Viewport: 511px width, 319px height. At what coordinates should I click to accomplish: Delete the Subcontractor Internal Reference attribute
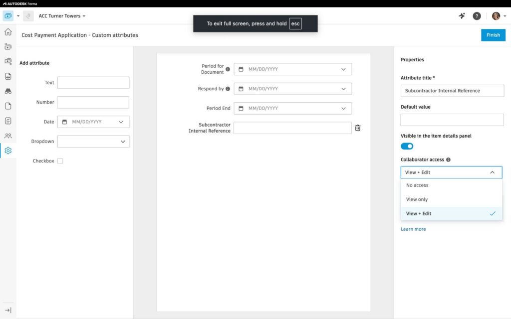click(x=358, y=128)
